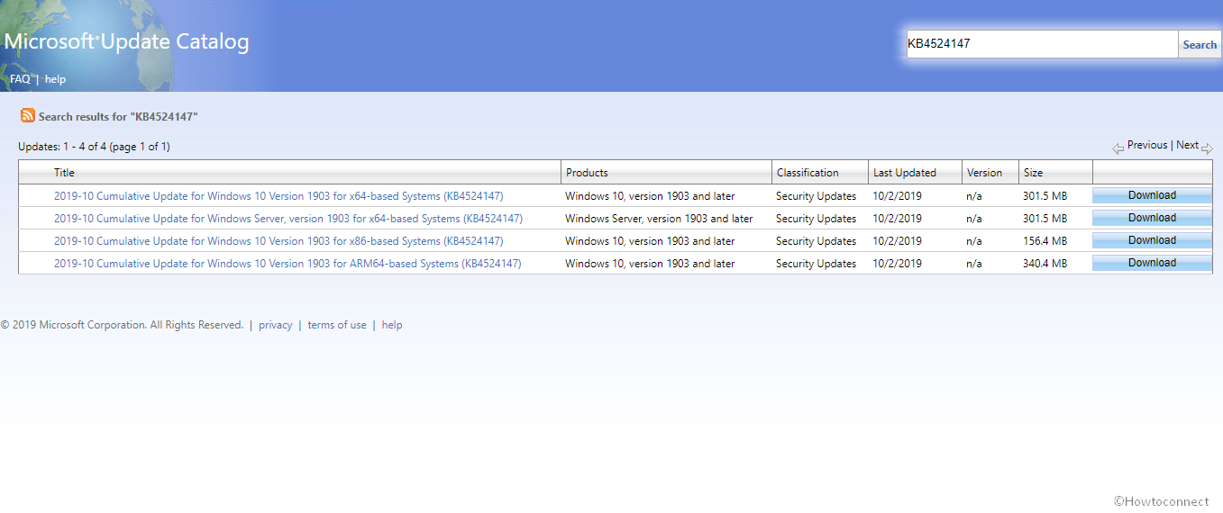This screenshot has height=513, width=1223.
Task: Focus the KB4524147 search input field
Action: tap(1042, 43)
